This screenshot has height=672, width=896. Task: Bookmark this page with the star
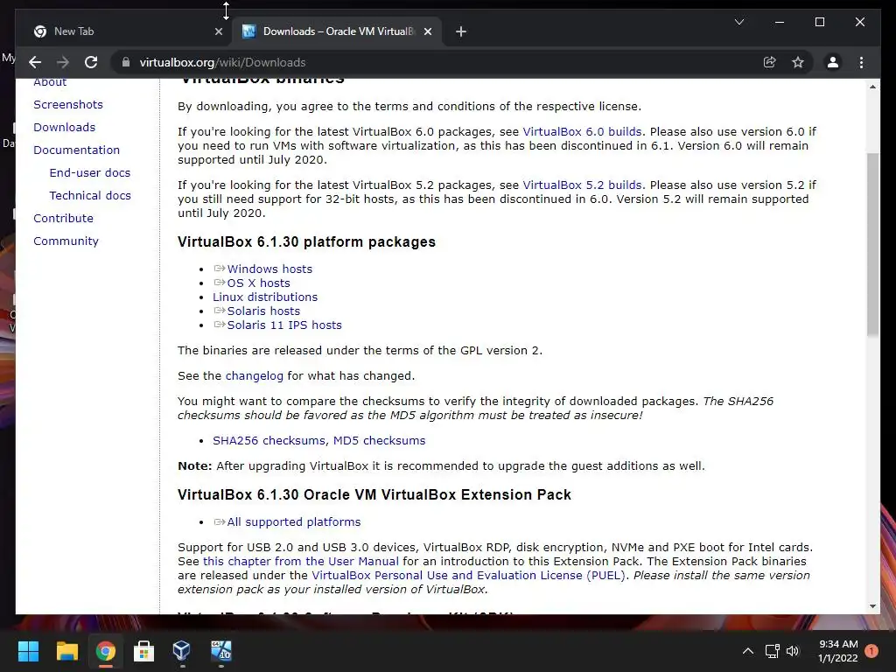(798, 62)
